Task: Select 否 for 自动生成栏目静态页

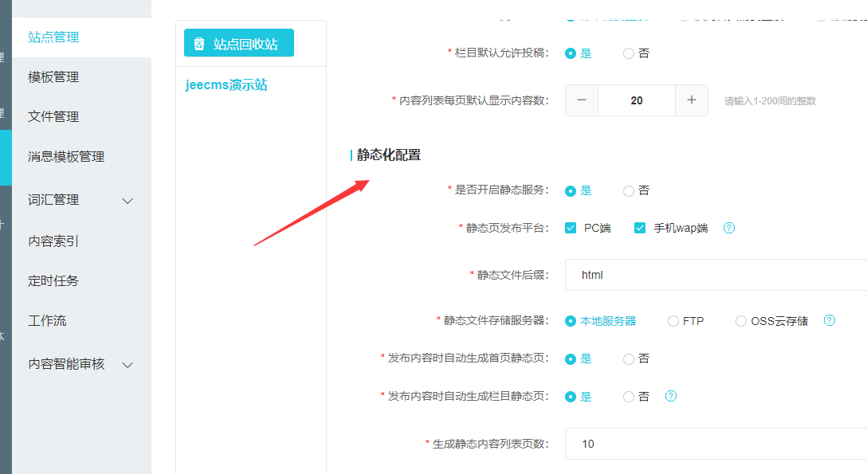Action: pyautogui.click(x=629, y=397)
